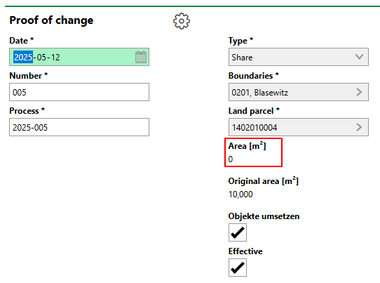380x283 pixels.
Task: Click the Original area value 10,000
Action: tap(240, 195)
